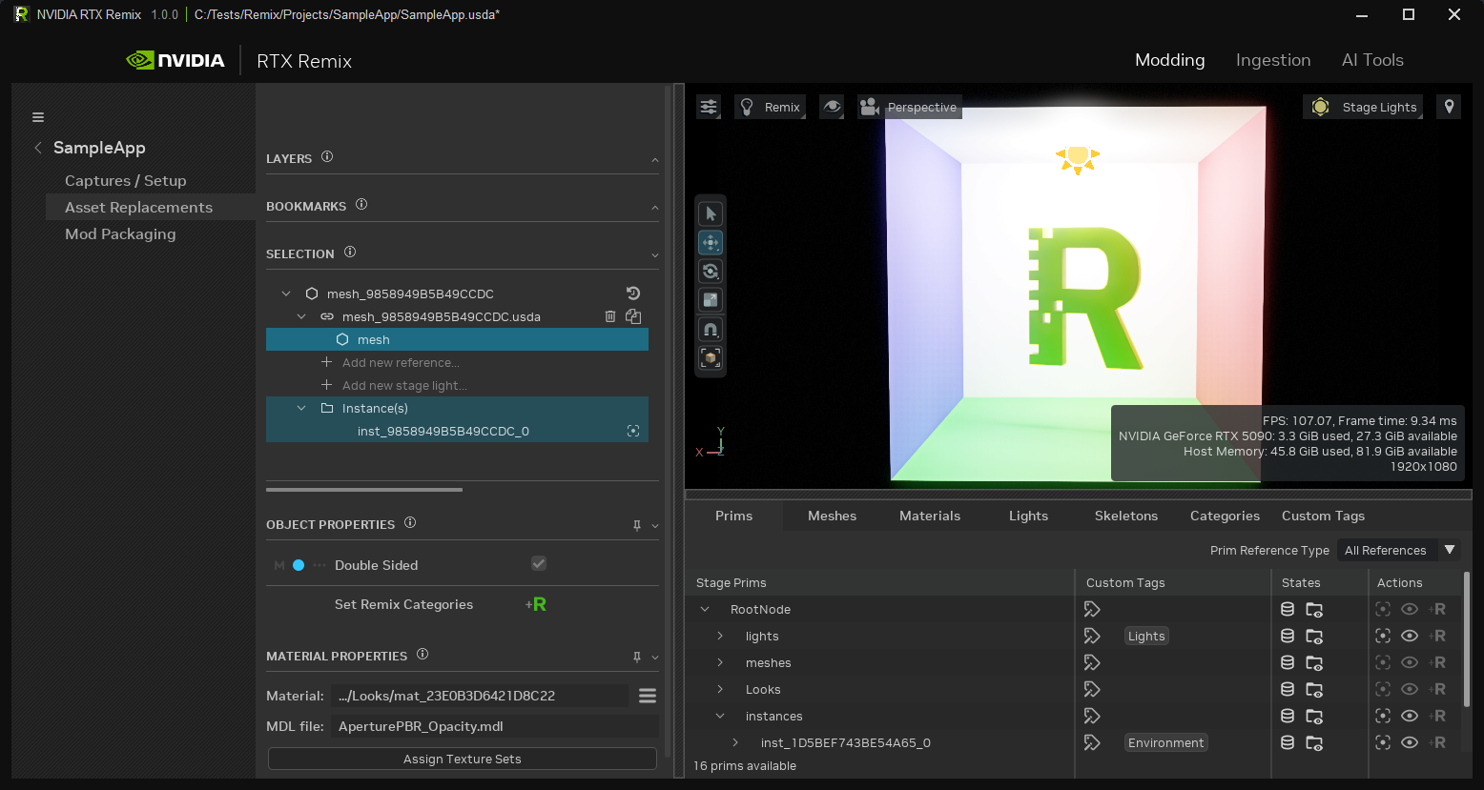Image resolution: width=1484 pixels, height=790 pixels.
Task: Expand the meshes tree node
Action: tap(720, 662)
